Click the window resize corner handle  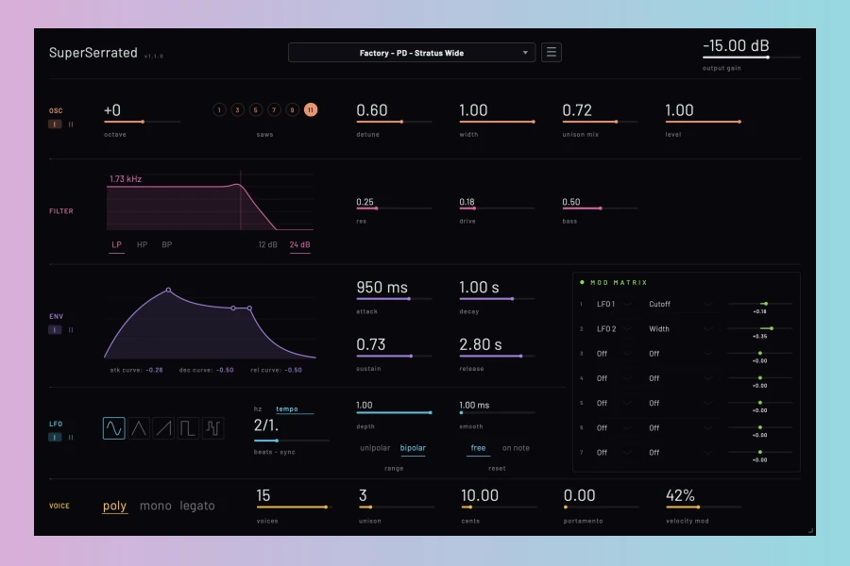[x=811, y=531]
